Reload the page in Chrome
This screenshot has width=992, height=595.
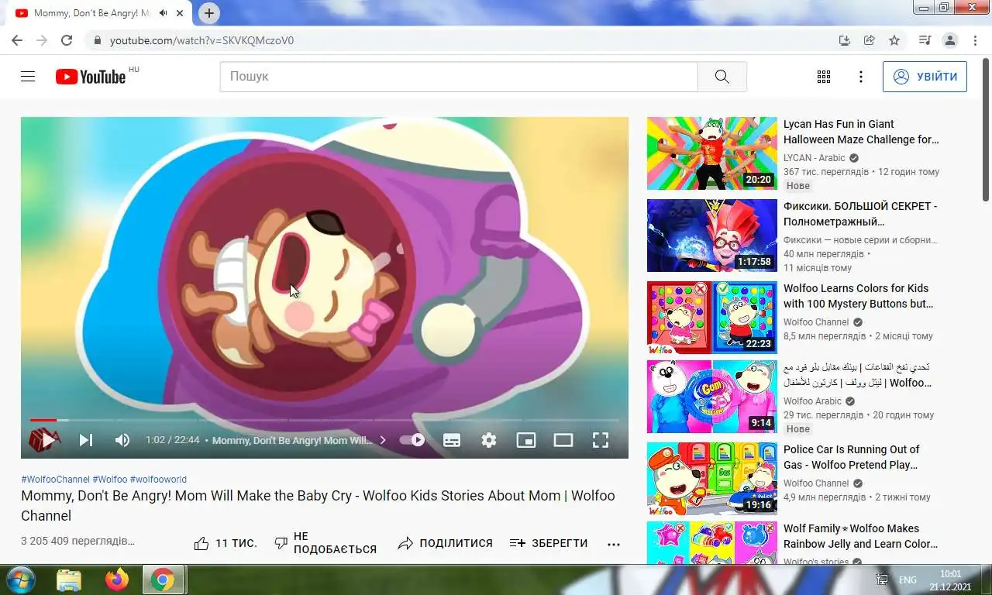[67, 40]
